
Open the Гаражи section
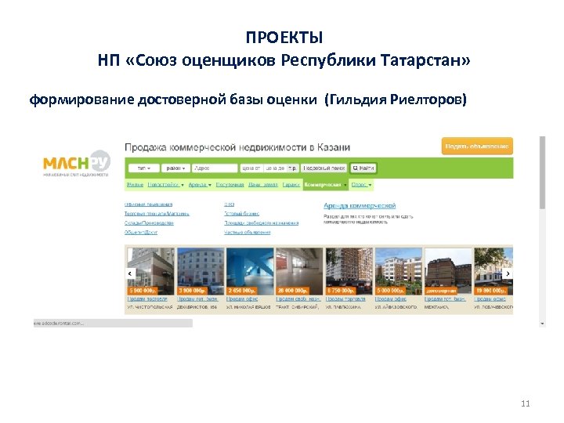point(291,185)
